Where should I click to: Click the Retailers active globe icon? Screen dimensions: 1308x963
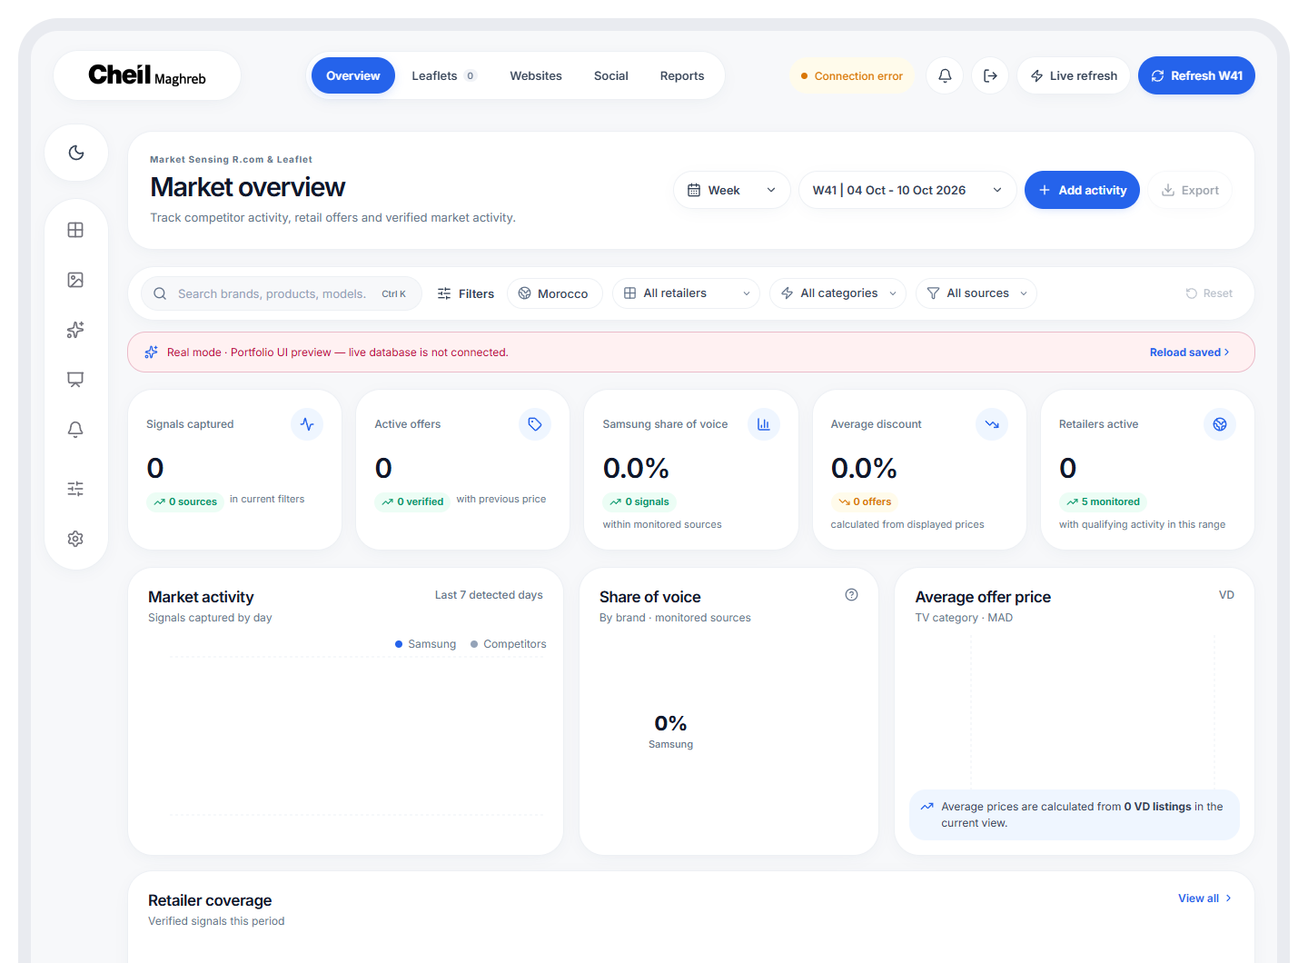point(1220,424)
